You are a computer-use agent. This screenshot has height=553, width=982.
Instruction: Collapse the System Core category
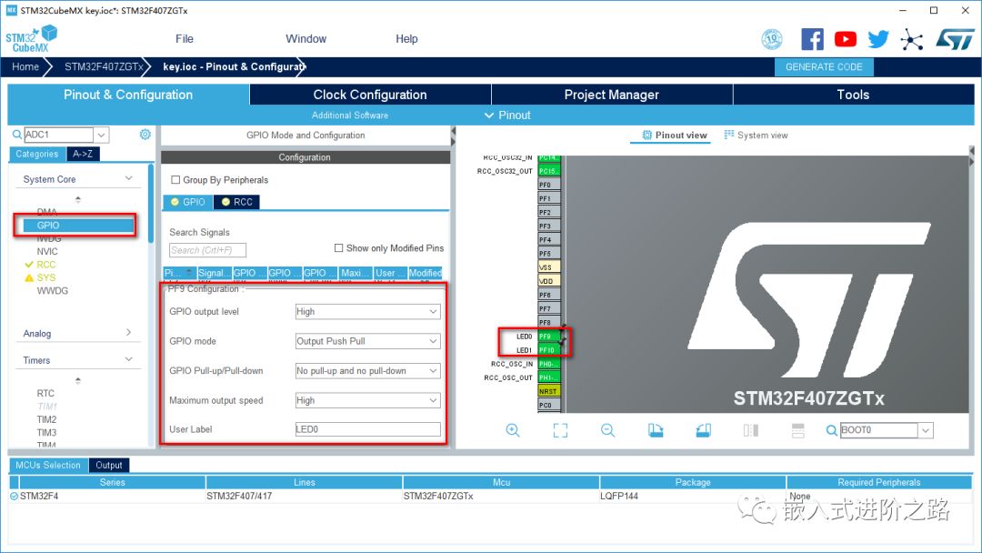128,178
